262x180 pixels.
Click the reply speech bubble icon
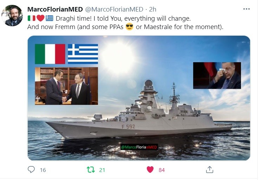(x=31, y=169)
